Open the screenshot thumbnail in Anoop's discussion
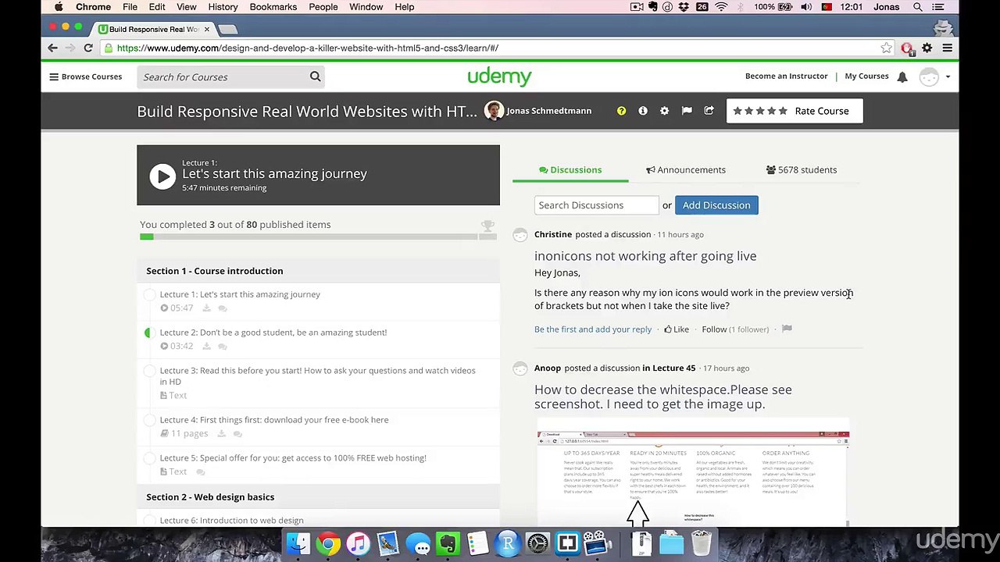This screenshot has height=562, width=1000. point(692,478)
